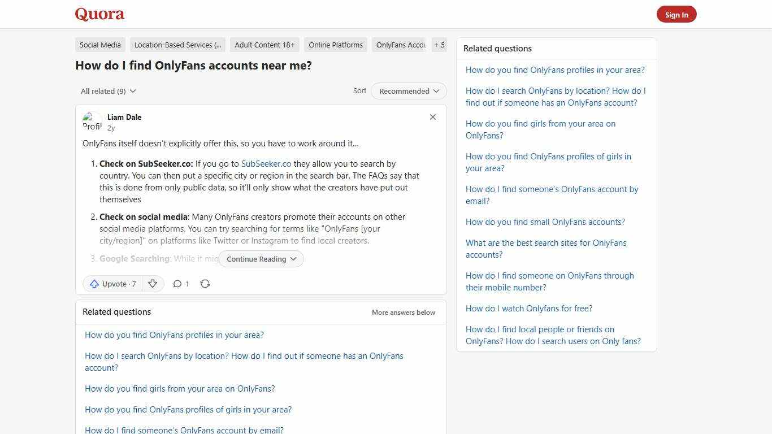Open 'How do you find small OnlyFans accounts?'
The image size is (772, 434).
point(545,222)
